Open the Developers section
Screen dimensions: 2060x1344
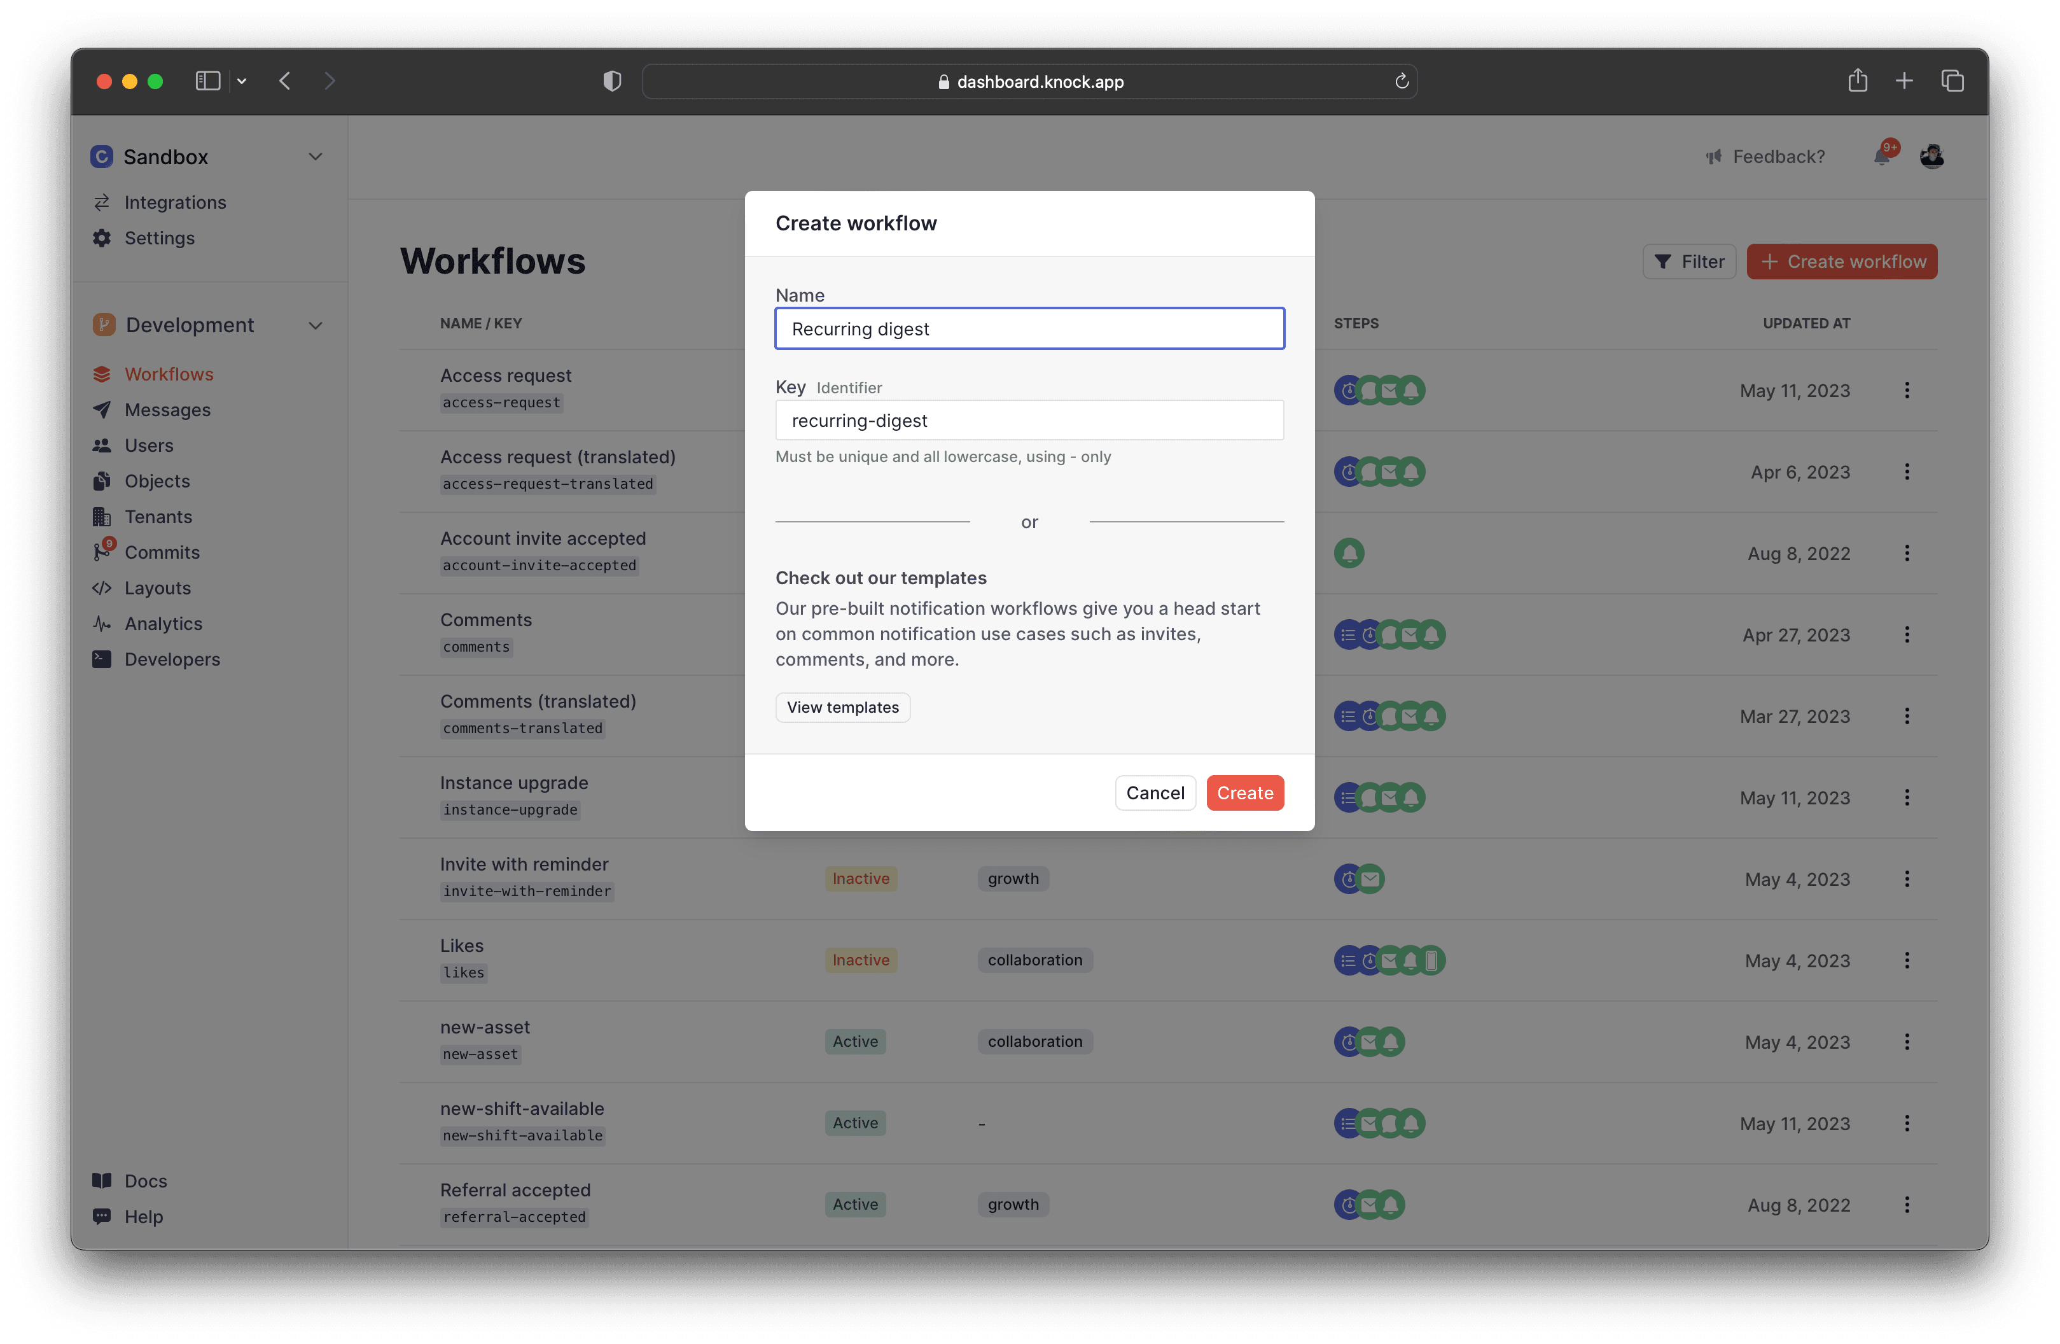click(x=172, y=659)
